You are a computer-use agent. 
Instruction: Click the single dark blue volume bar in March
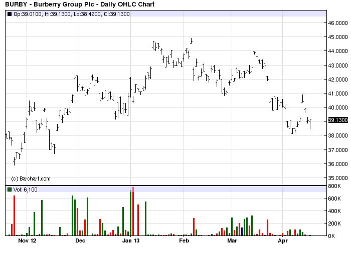click(242, 231)
